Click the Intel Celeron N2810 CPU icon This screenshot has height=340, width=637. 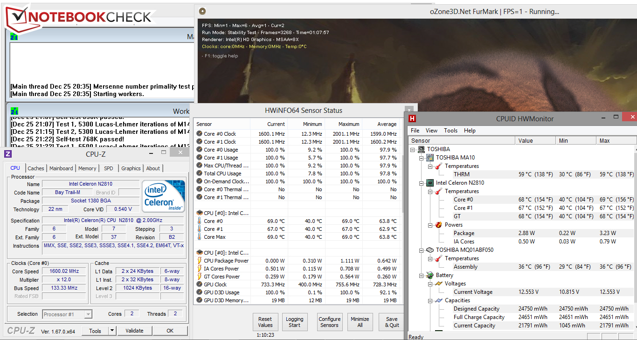point(430,183)
